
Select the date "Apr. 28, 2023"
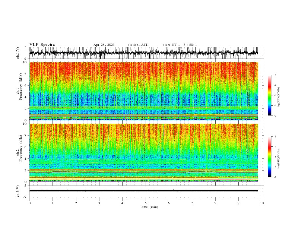click(x=104, y=45)
